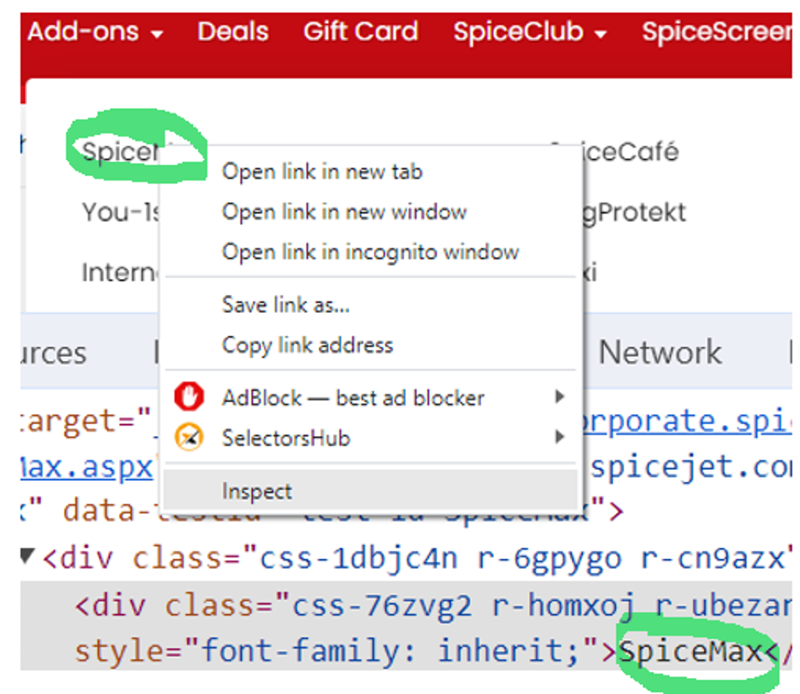Click the SpiceScreen navigation item

click(716, 32)
